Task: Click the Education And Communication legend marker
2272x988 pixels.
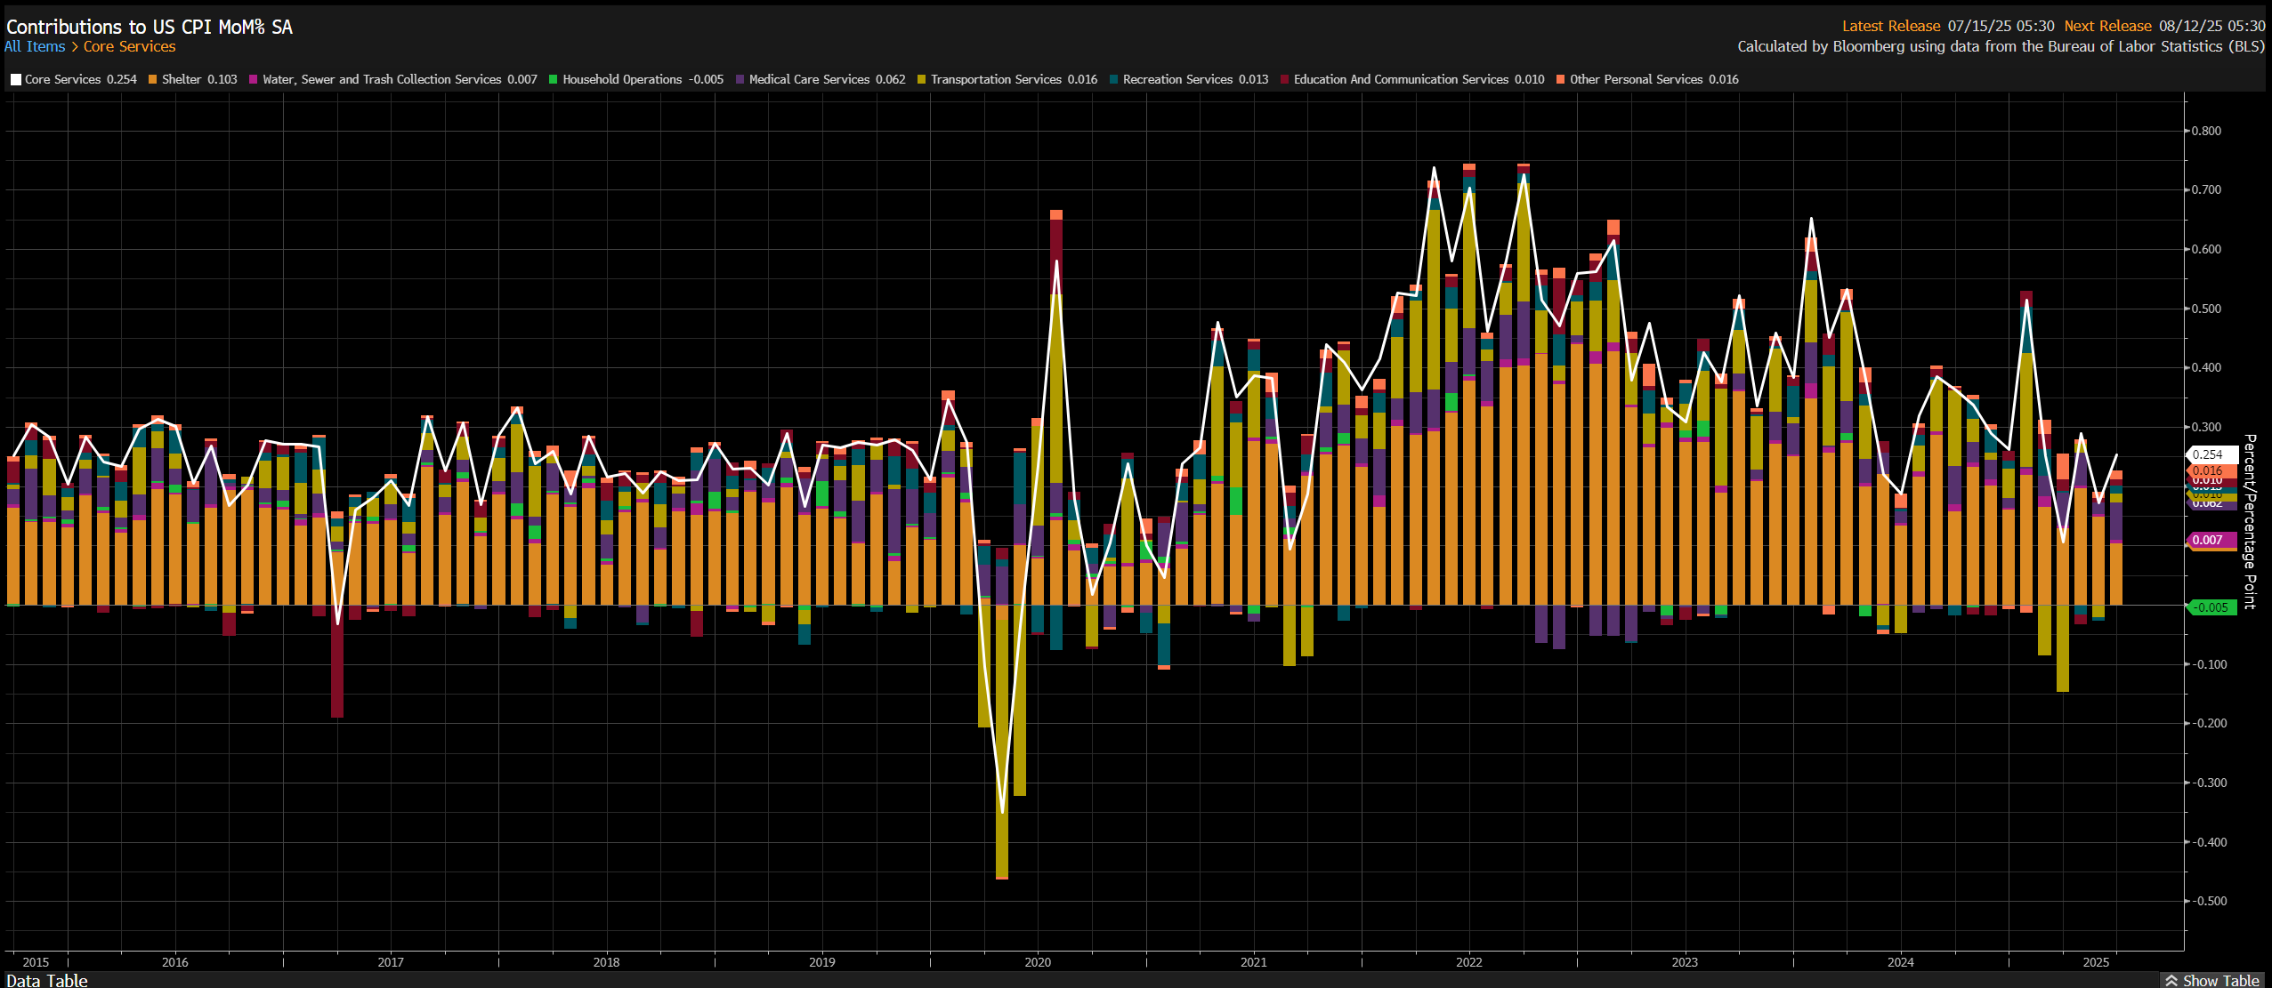Action: point(1285,80)
